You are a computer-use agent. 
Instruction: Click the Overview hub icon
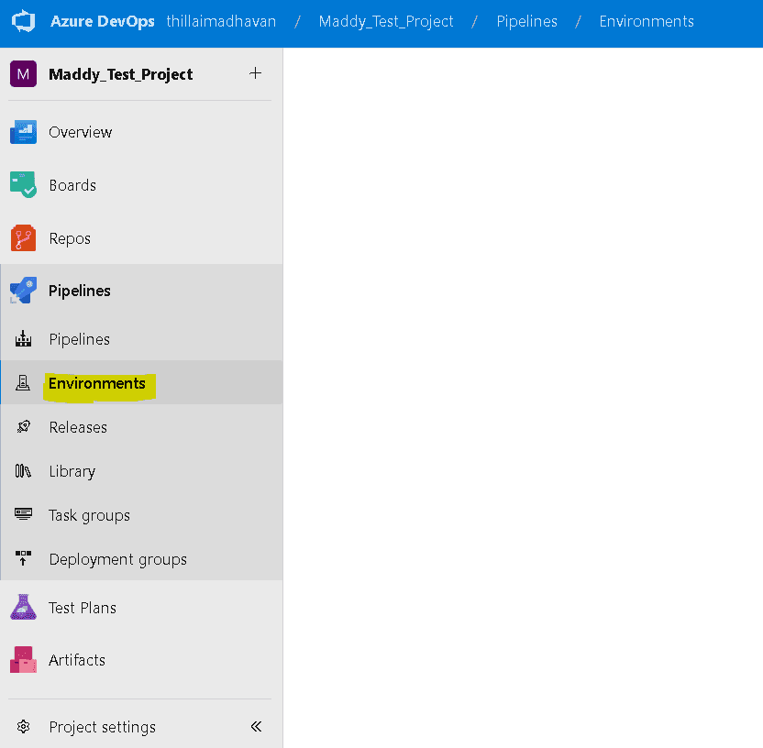(23, 132)
